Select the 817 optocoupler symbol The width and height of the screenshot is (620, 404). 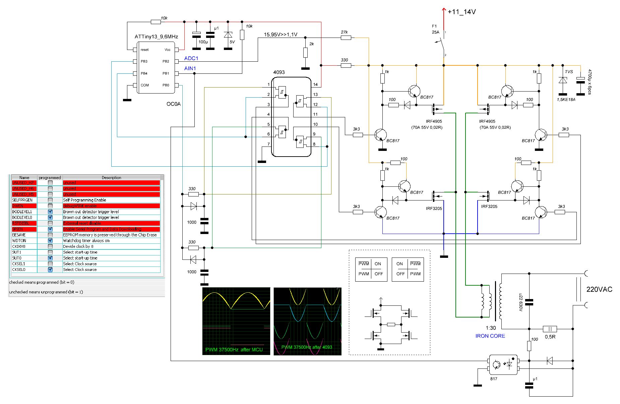(x=503, y=364)
